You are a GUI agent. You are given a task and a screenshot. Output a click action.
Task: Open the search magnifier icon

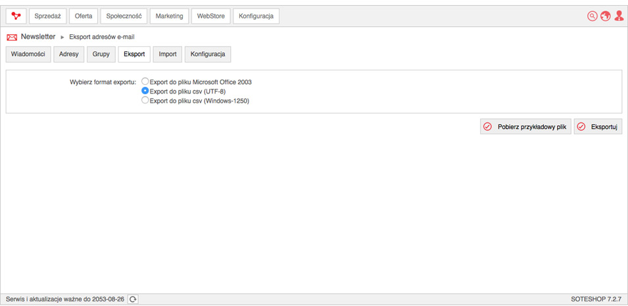coord(592,16)
